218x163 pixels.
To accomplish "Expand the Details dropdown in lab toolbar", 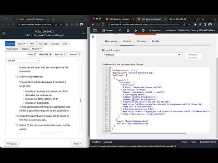I will [x=21, y=43].
